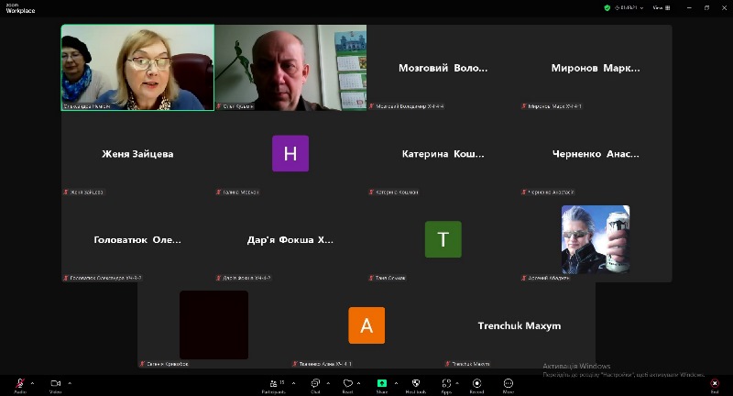Open the Participants panel
The height and width of the screenshot is (396, 733).
pyautogui.click(x=273, y=383)
